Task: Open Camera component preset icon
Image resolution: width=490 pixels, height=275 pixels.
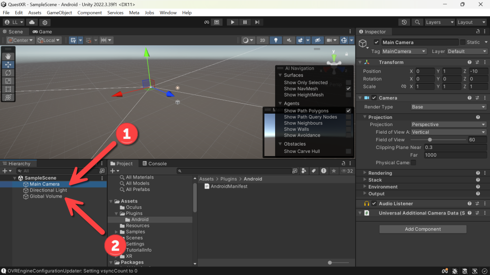Action: tap(477, 98)
